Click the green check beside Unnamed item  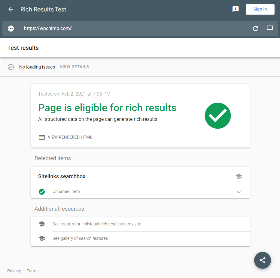point(42,192)
